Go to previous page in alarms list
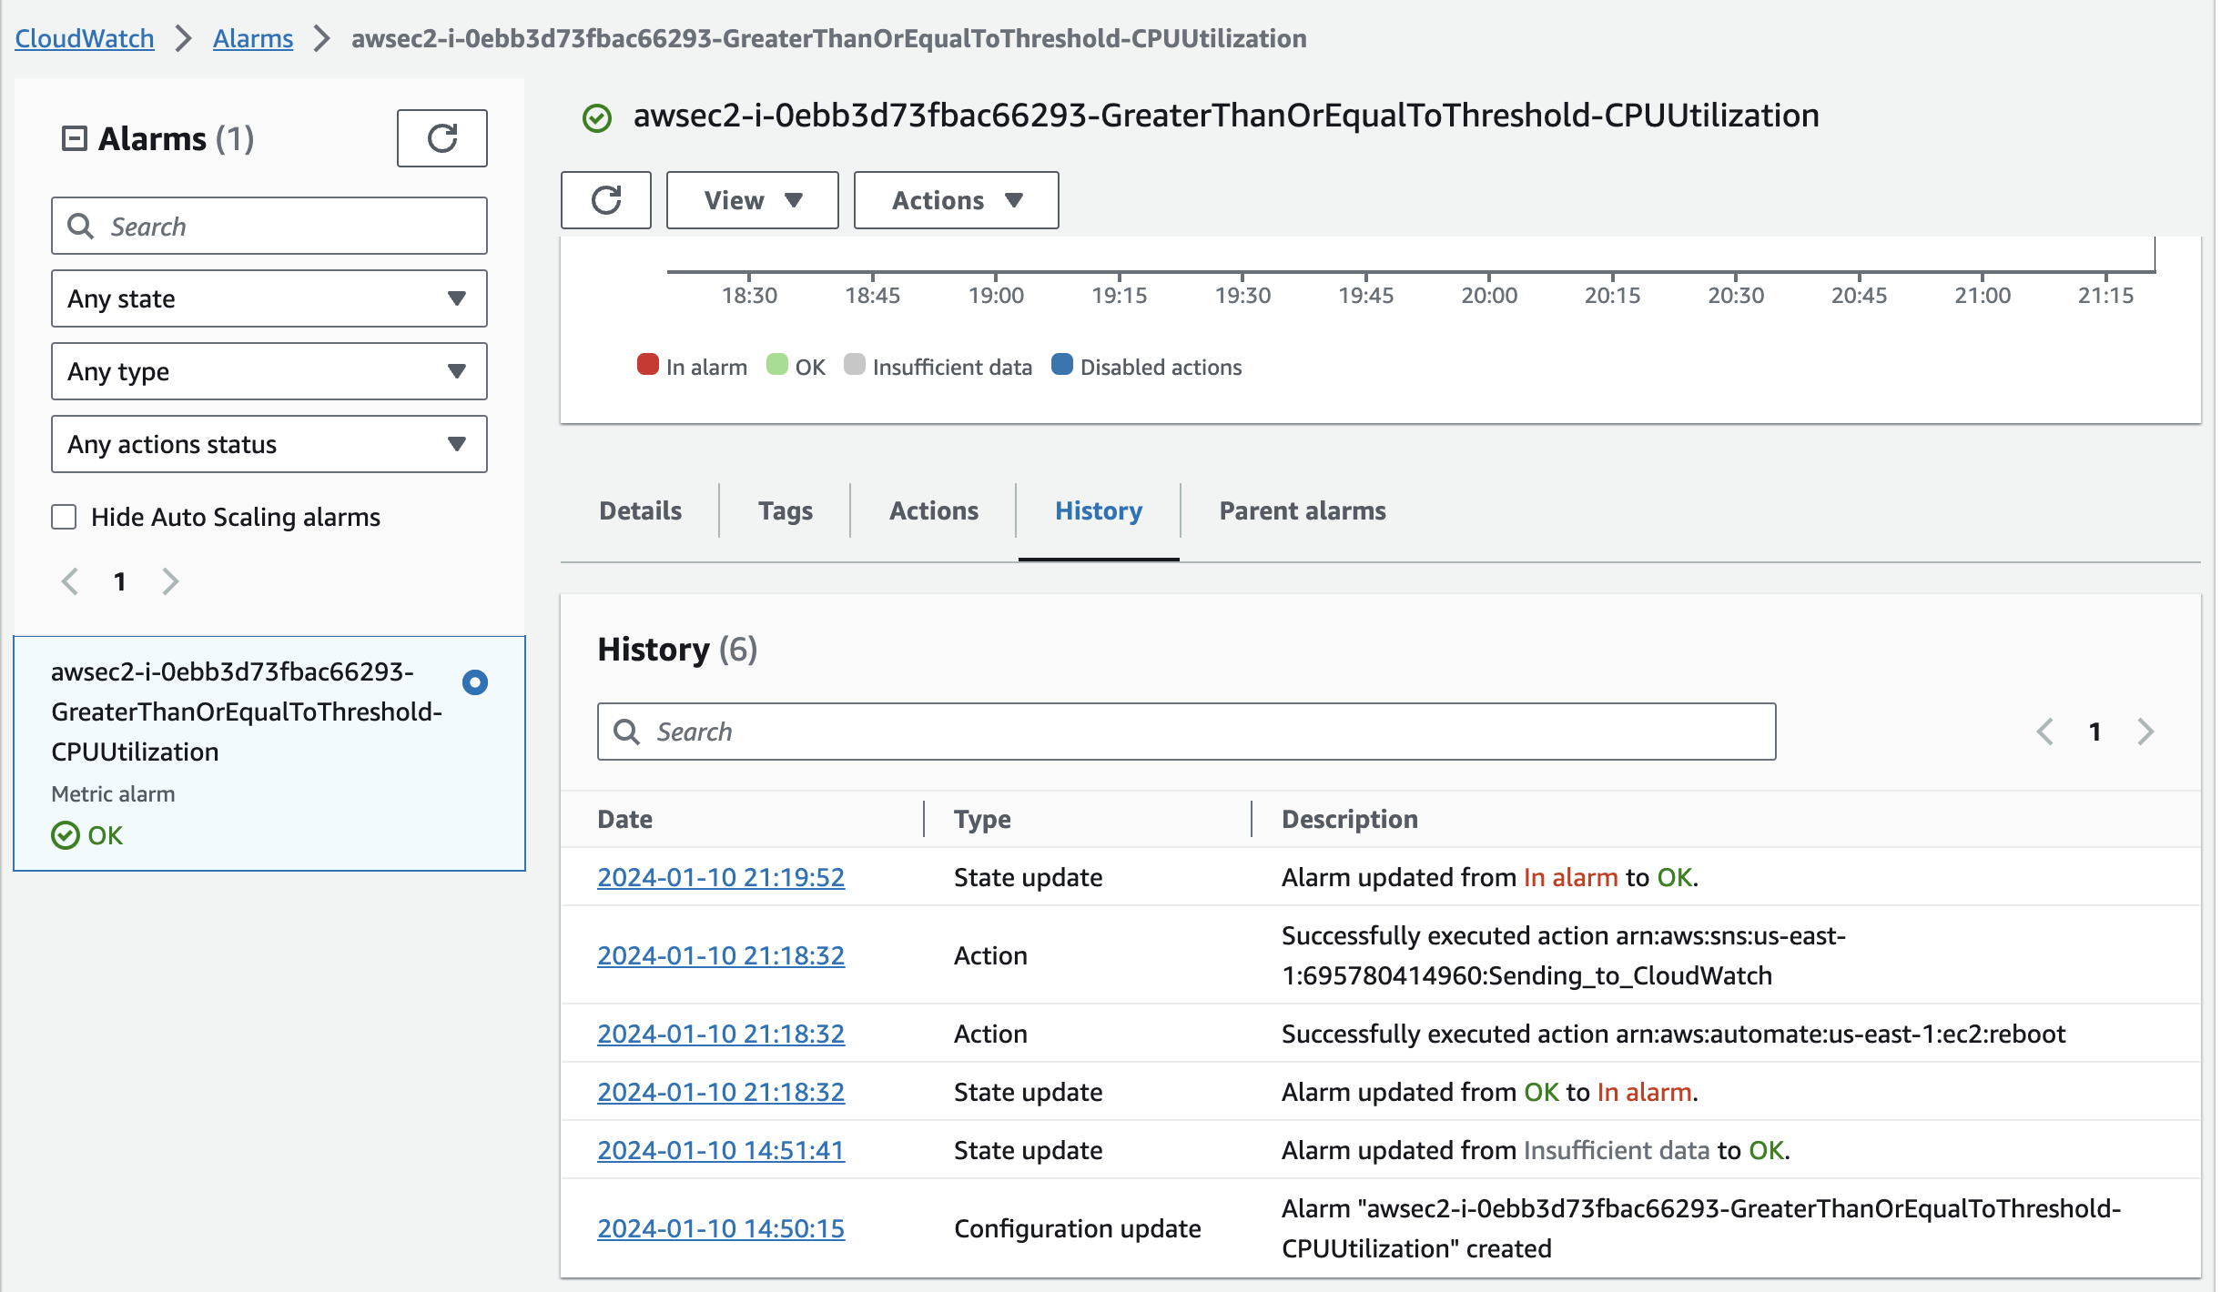2221x1292 pixels. point(70,581)
